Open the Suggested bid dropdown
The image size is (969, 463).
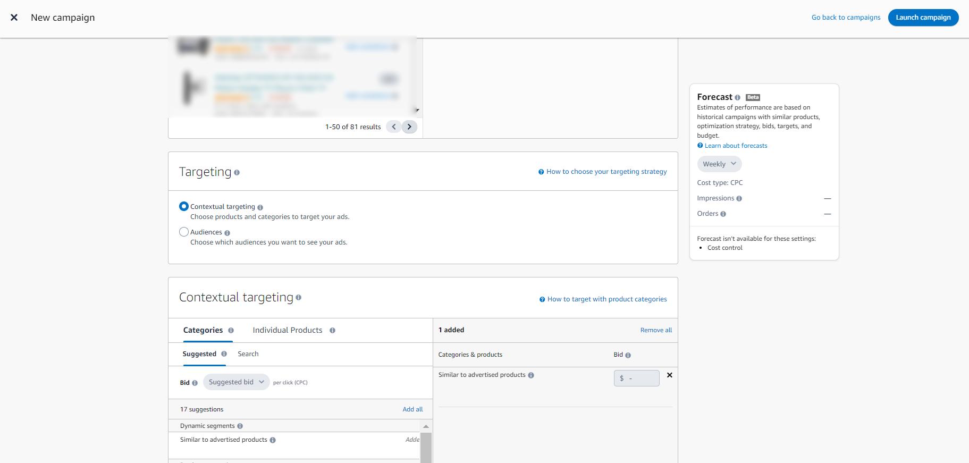click(237, 382)
